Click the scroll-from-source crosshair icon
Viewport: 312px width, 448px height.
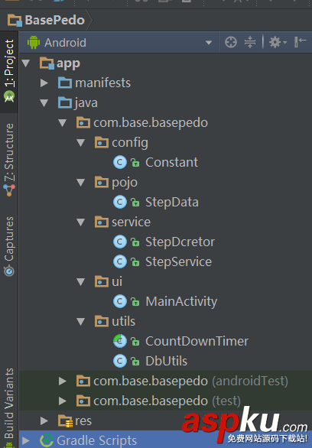231,42
